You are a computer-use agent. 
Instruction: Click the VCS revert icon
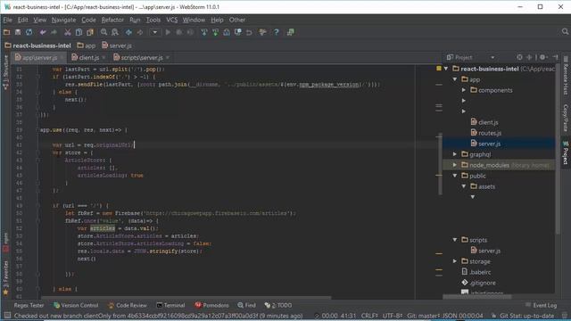point(249,32)
